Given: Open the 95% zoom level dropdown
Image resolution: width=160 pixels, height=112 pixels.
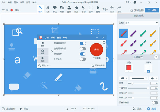Looking at the screenshot, I should tap(74, 109).
